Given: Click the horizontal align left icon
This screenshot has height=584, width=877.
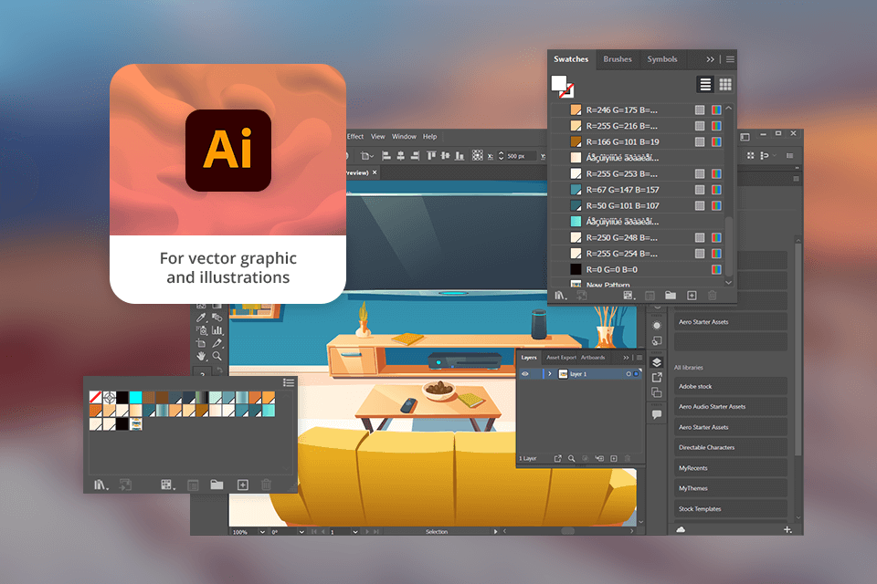Looking at the screenshot, I should (386, 155).
